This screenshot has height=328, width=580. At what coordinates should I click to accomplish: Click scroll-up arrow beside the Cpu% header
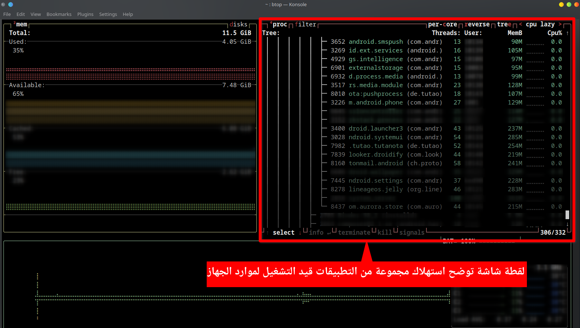(567, 33)
